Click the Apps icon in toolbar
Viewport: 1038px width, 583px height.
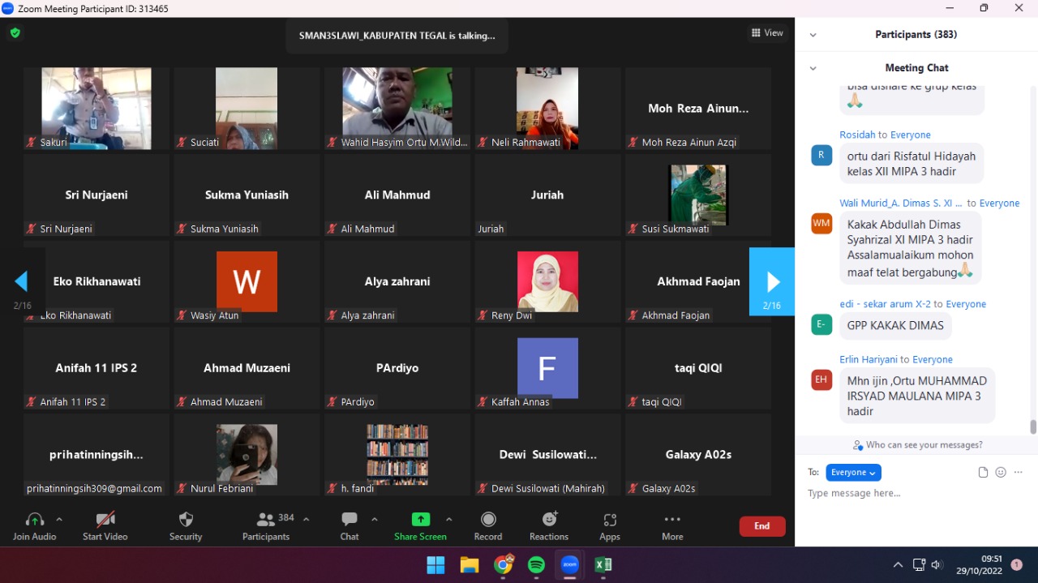tap(610, 520)
